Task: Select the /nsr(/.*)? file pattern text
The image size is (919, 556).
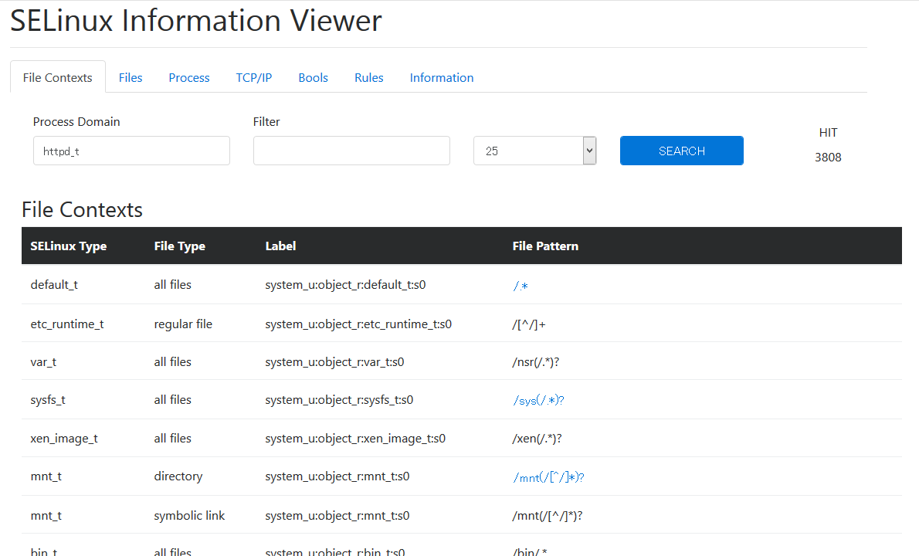Action: pyautogui.click(x=536, y=362)
